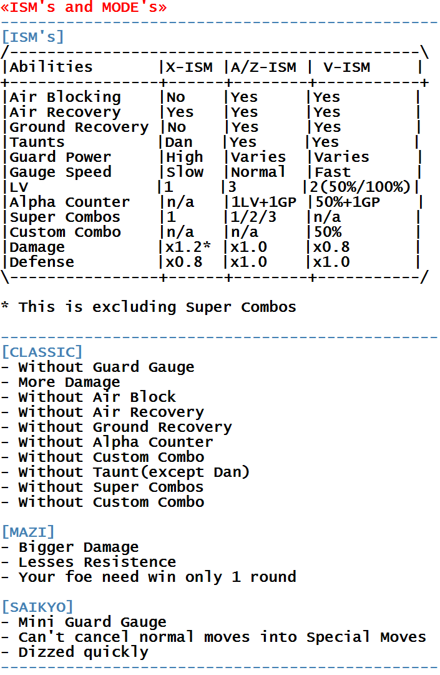Click the Dizzed quickly line
The image size is (440, 675).
75,652
